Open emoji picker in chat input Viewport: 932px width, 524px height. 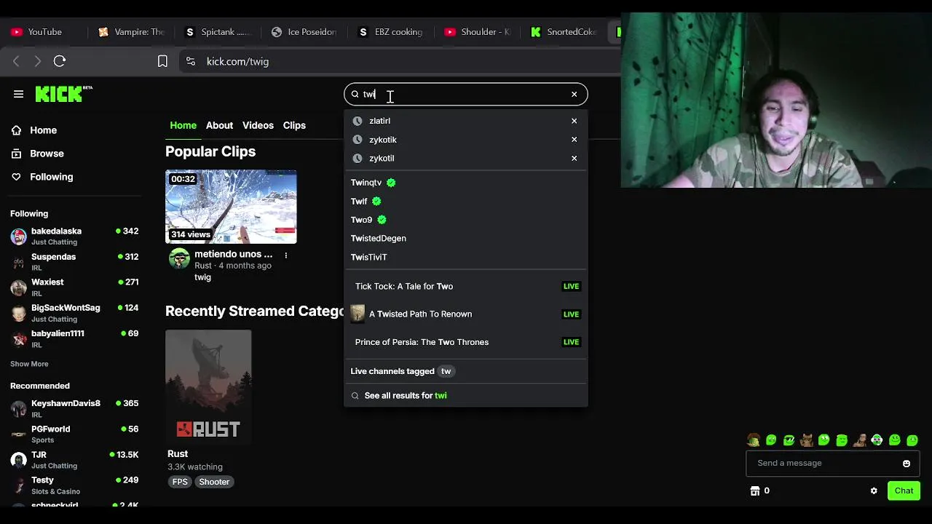[907, 464]
